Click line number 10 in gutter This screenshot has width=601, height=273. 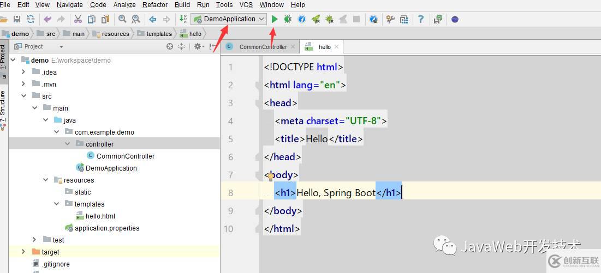[x=228, y=229]
